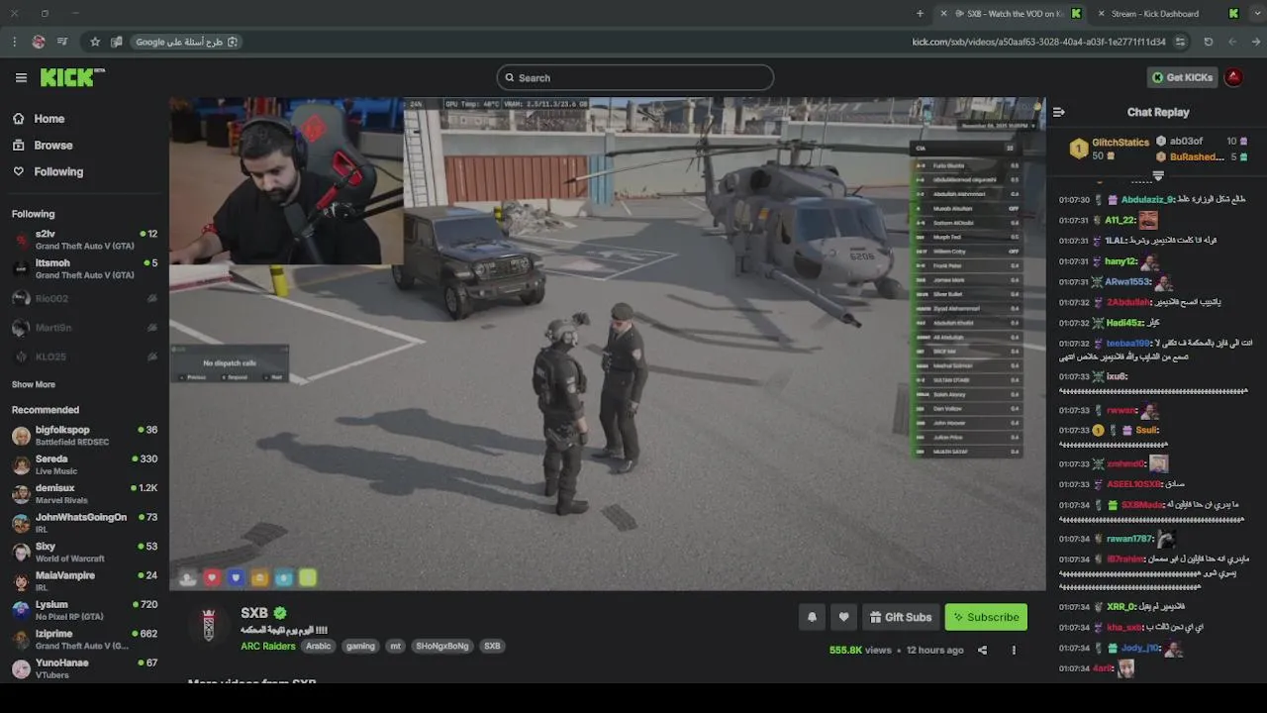This screenshot has height=713, width=1267.
Task: Click the video player area
Action: (x=607, y=344)
